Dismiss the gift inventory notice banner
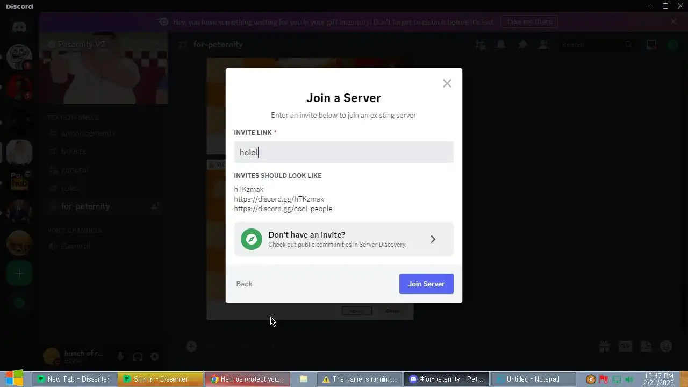This screenshot has width=688, height=387. pos(673,22)
